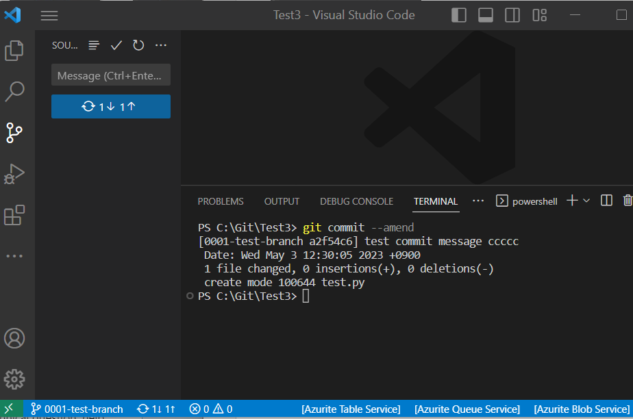The image size is (633, 419).
Task: Switch to the PROBLEMS tab
Action: [221, 201]
